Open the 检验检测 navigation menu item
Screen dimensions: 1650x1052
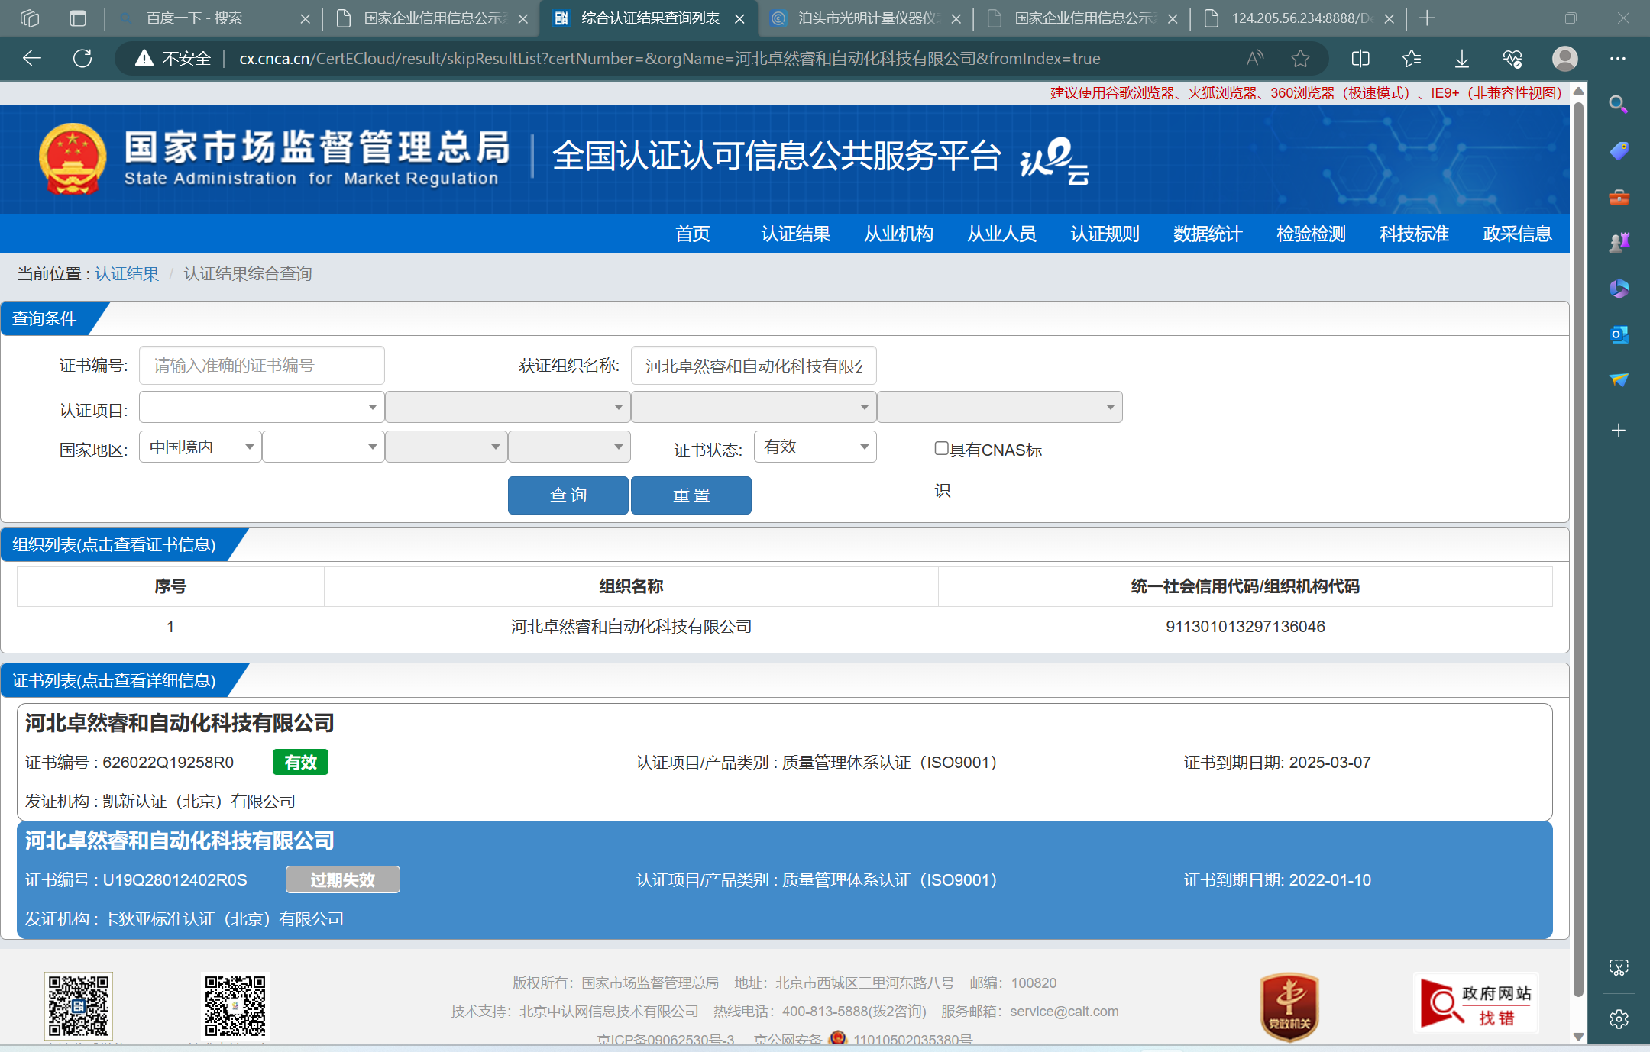[x=1311, y=234]
